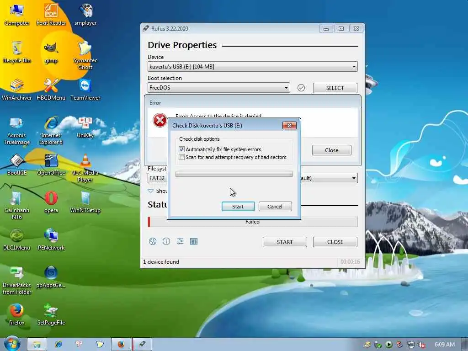Image resolution: width=468 pixels, height=351 pixels.
Task: Click the Failed status progress bar
Action: pyautogui.click(x=252, y=222)
